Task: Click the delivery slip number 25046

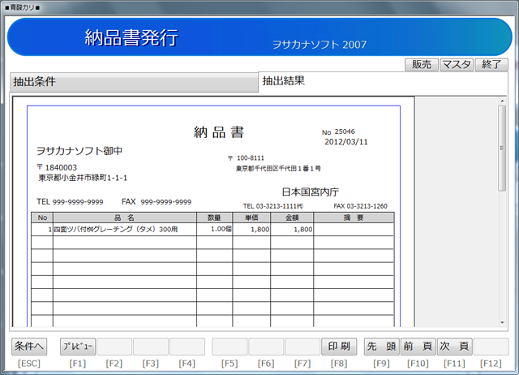Action: point(345,131)
